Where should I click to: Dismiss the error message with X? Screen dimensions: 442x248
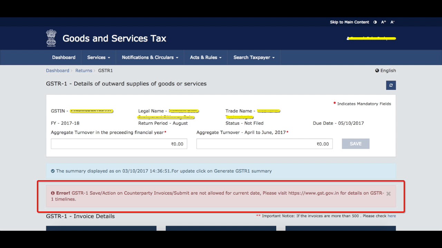pos(388,194)
